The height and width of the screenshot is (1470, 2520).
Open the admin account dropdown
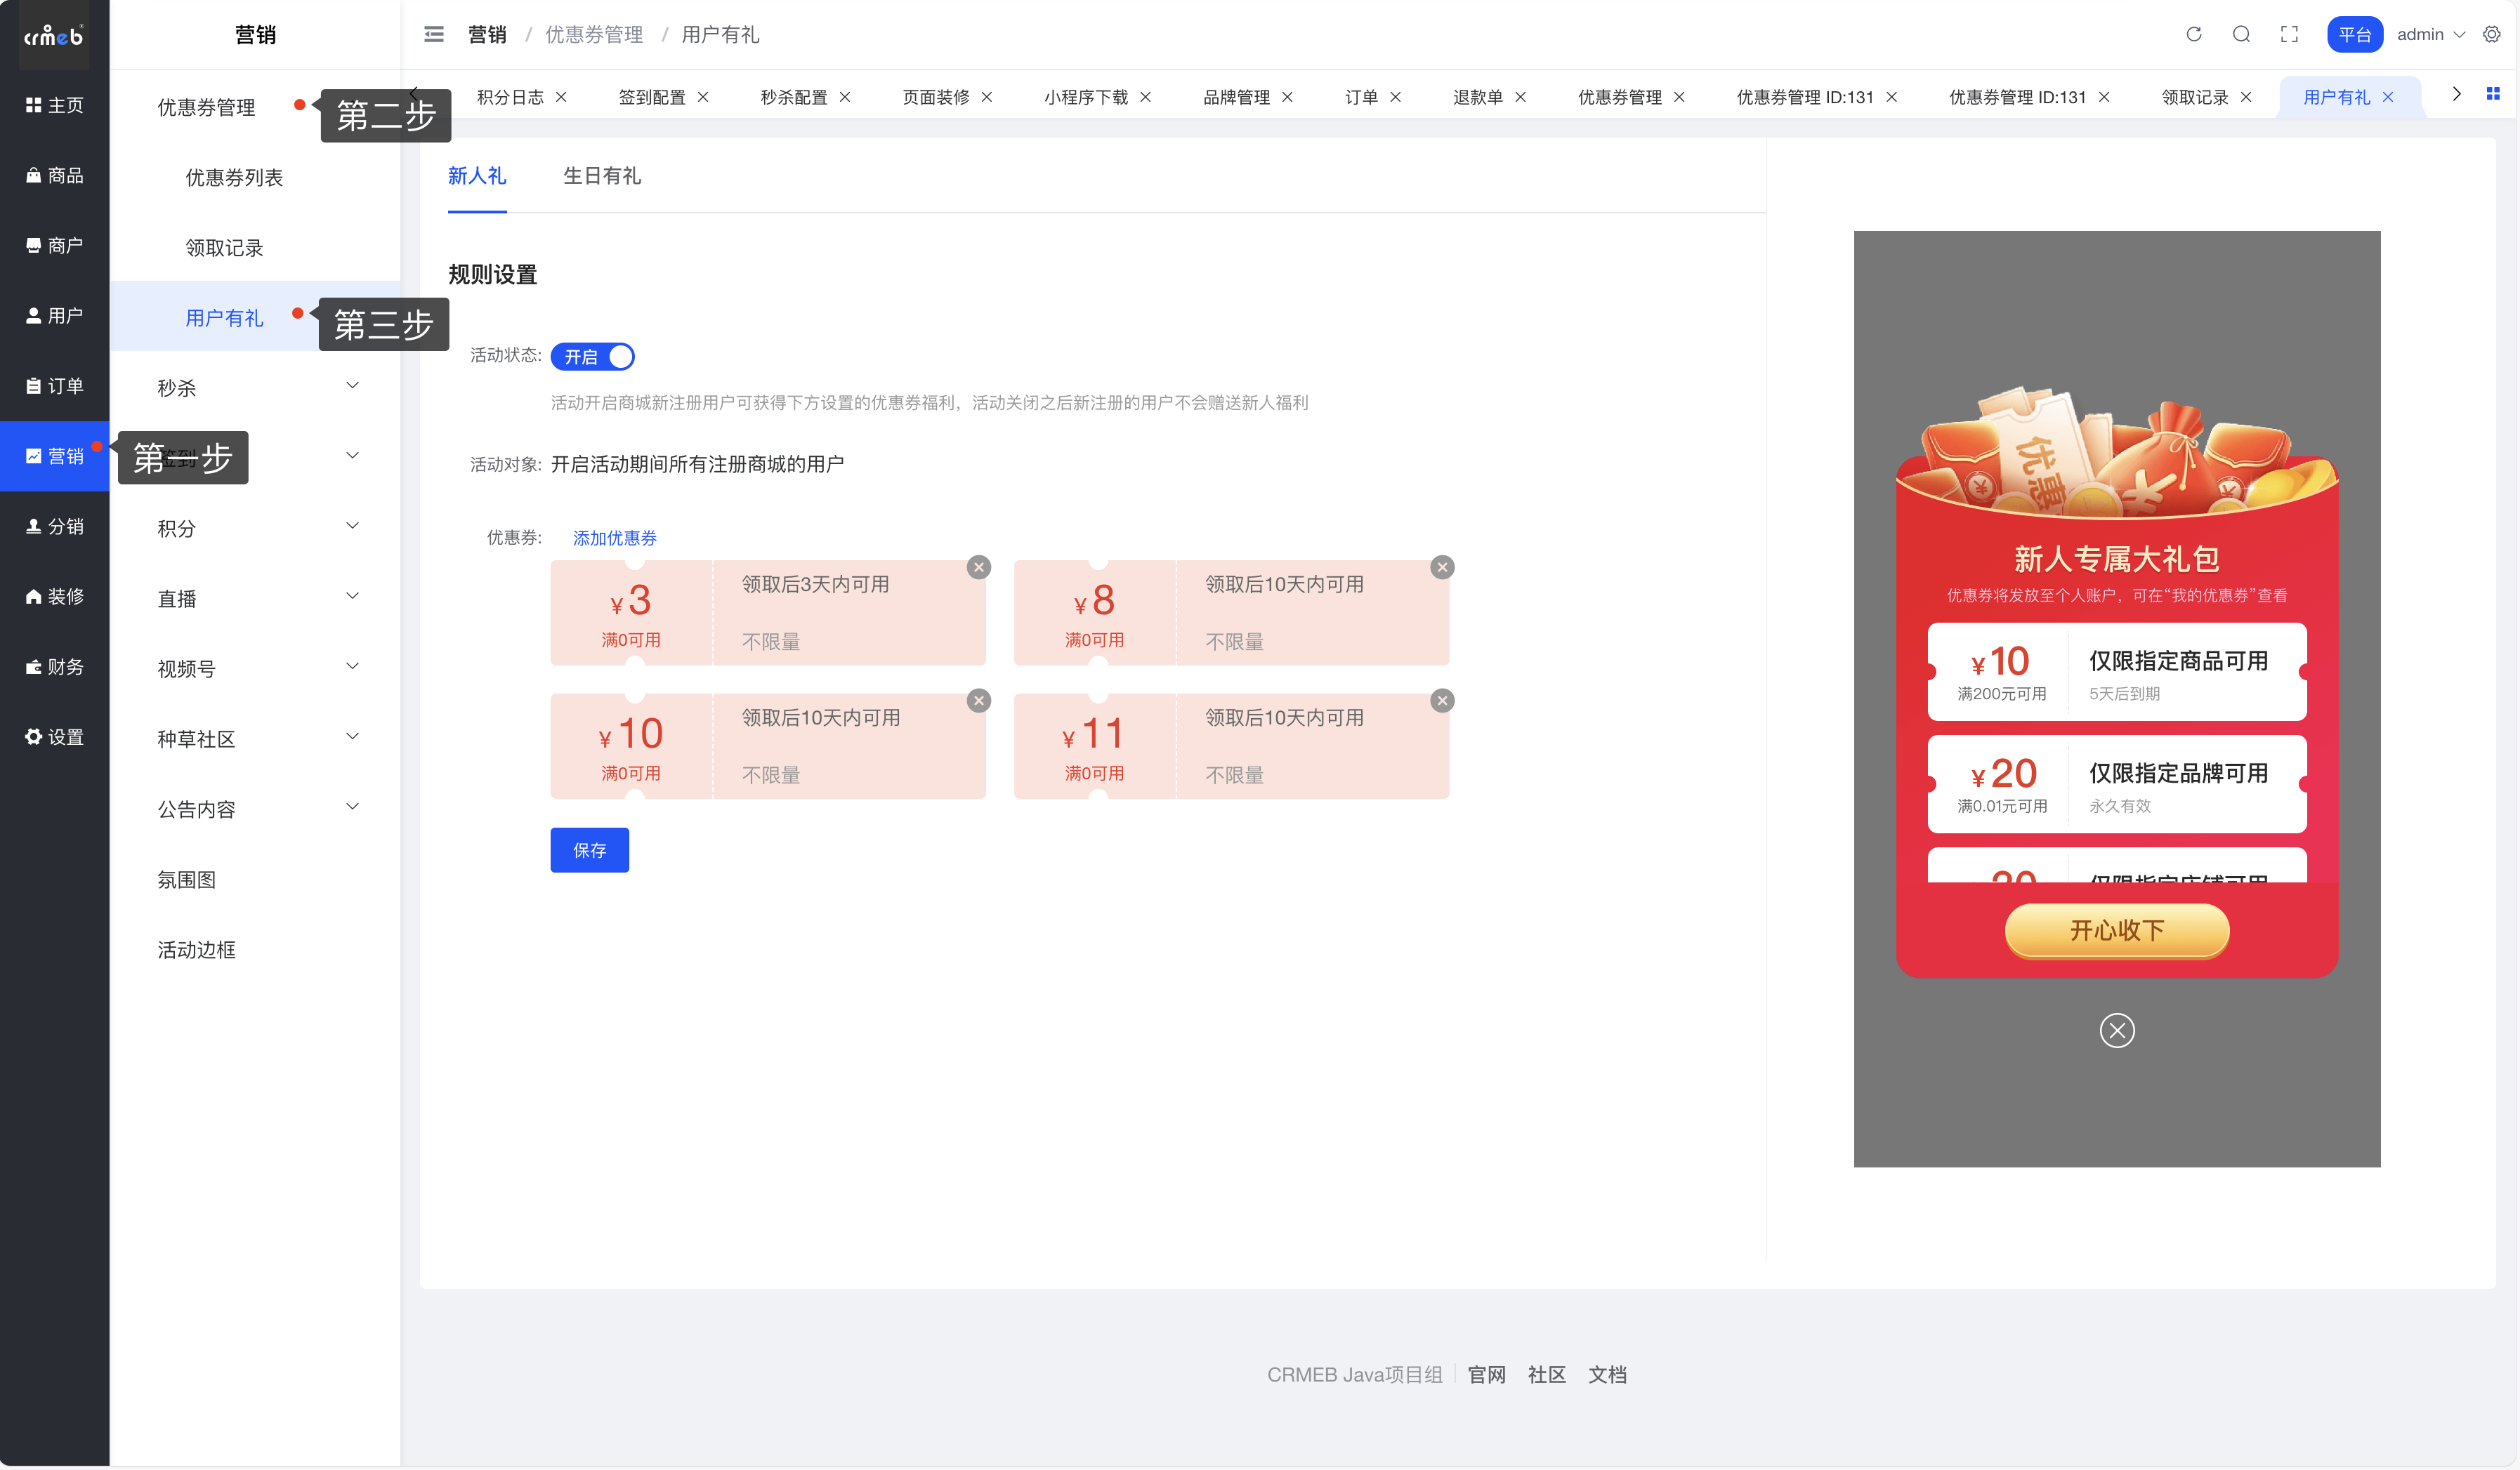[x=2430, y=34]
